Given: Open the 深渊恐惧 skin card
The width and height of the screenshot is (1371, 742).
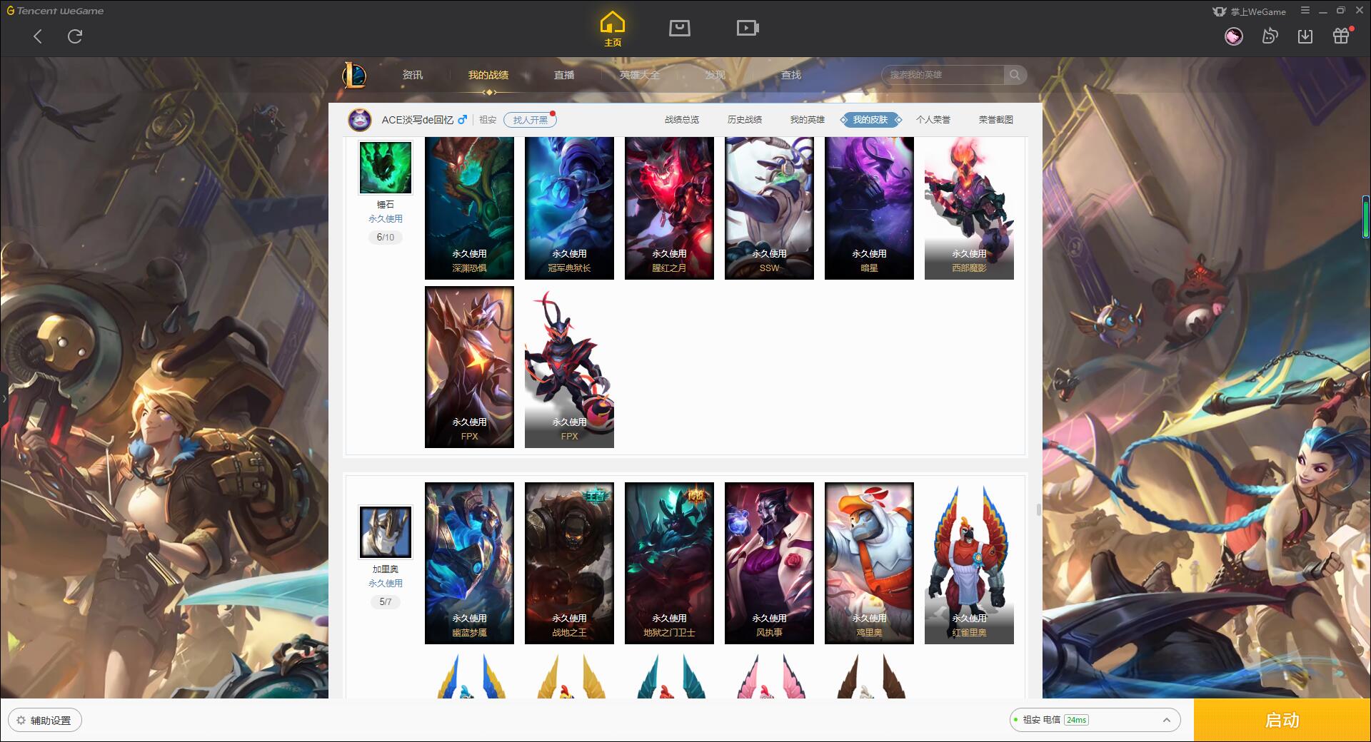Looking at the screenshot, I should [469, 208].
